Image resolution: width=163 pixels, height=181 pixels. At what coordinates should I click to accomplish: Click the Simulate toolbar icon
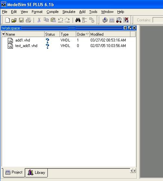(x=119, y=20)
